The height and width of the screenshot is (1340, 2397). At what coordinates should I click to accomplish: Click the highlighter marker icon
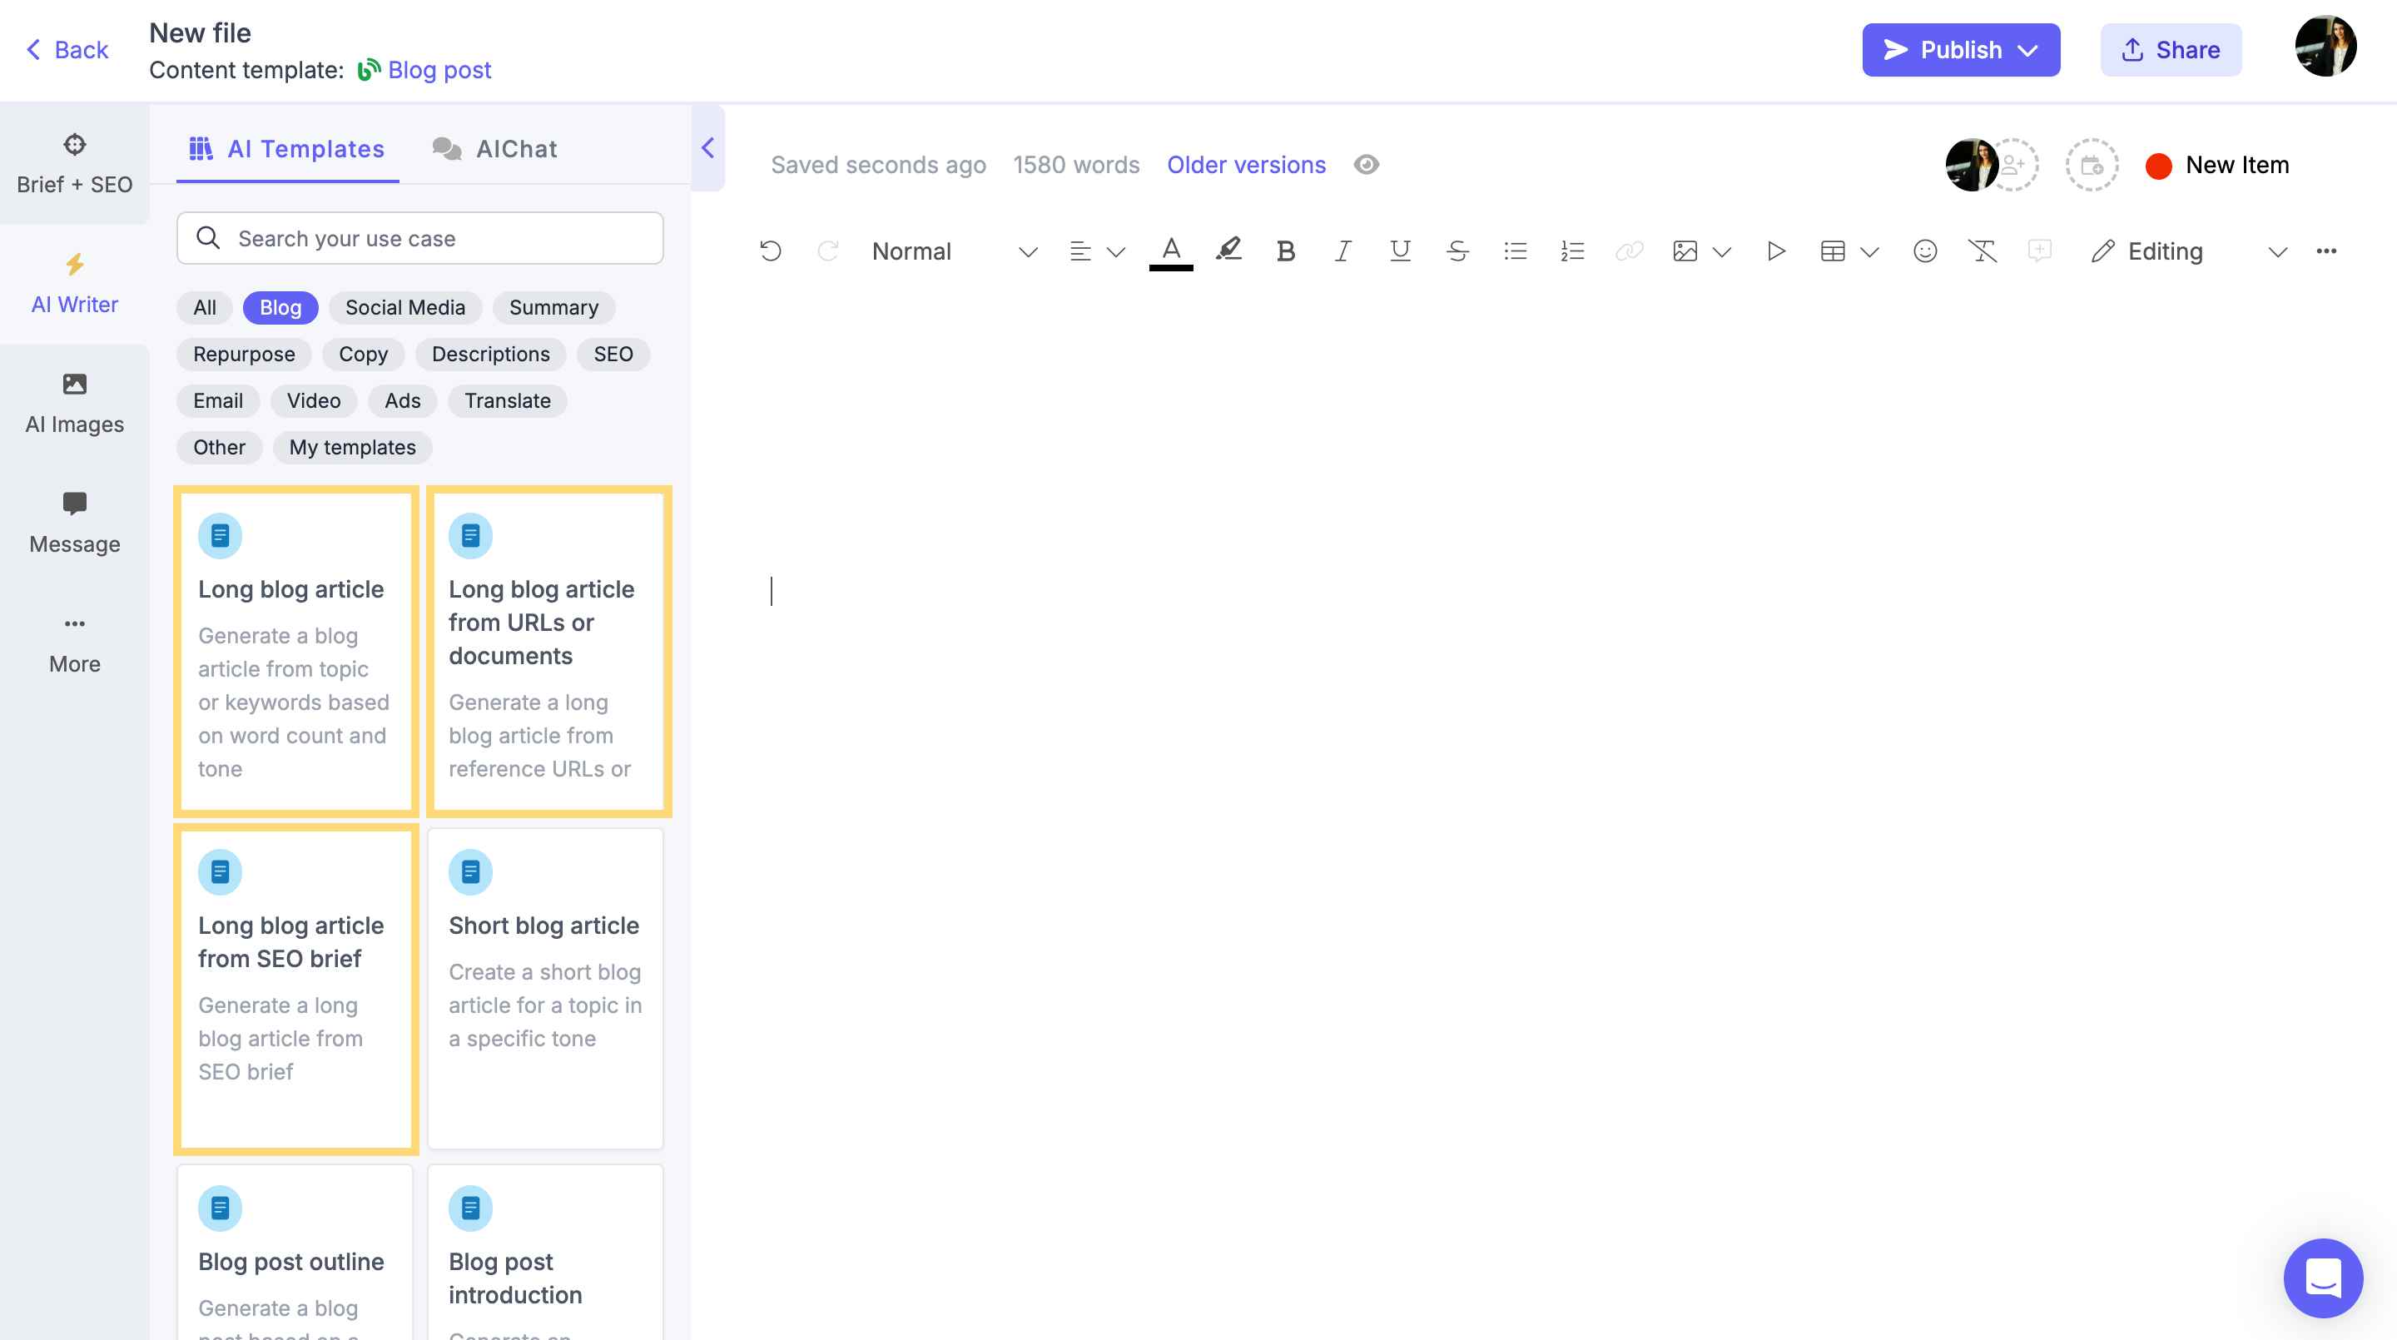coord(1228,250)
